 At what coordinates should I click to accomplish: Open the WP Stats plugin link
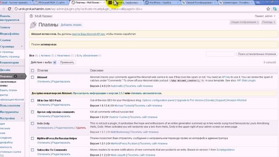(246, 81)
